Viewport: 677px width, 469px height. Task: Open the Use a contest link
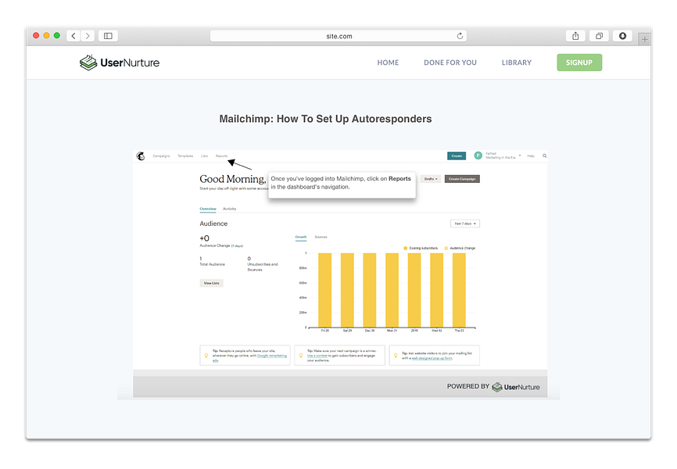(x=317, y=356)
